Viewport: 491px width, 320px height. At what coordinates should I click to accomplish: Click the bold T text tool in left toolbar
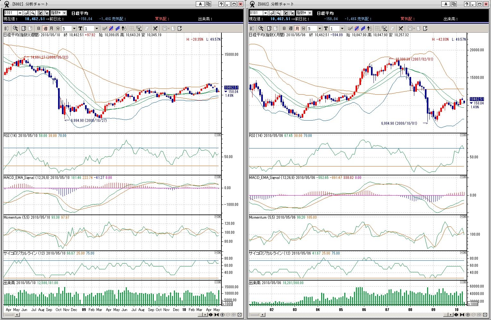pos(80,29)
